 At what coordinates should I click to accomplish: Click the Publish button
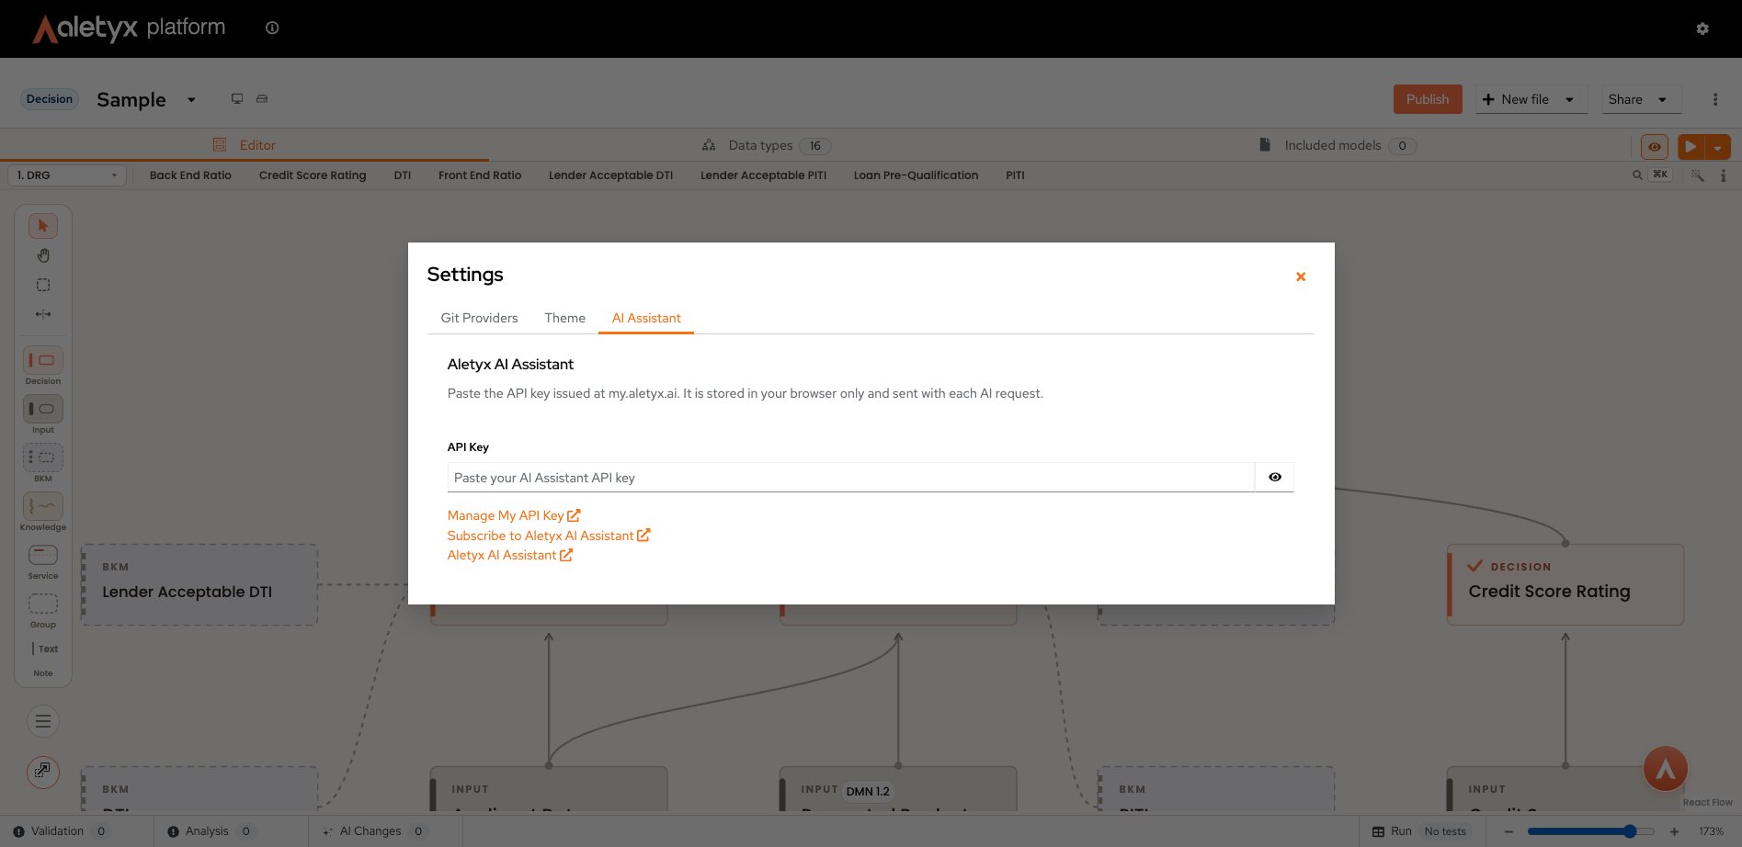[1428, 99]
